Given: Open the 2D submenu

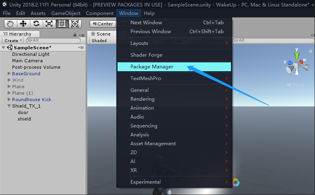Looking at the screenshot, I should coord(174,152).
